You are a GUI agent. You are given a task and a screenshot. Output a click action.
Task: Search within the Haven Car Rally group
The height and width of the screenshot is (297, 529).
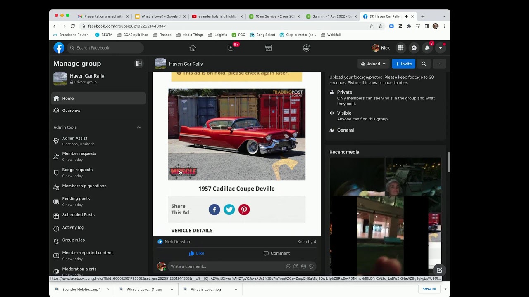tap(424, 64)
